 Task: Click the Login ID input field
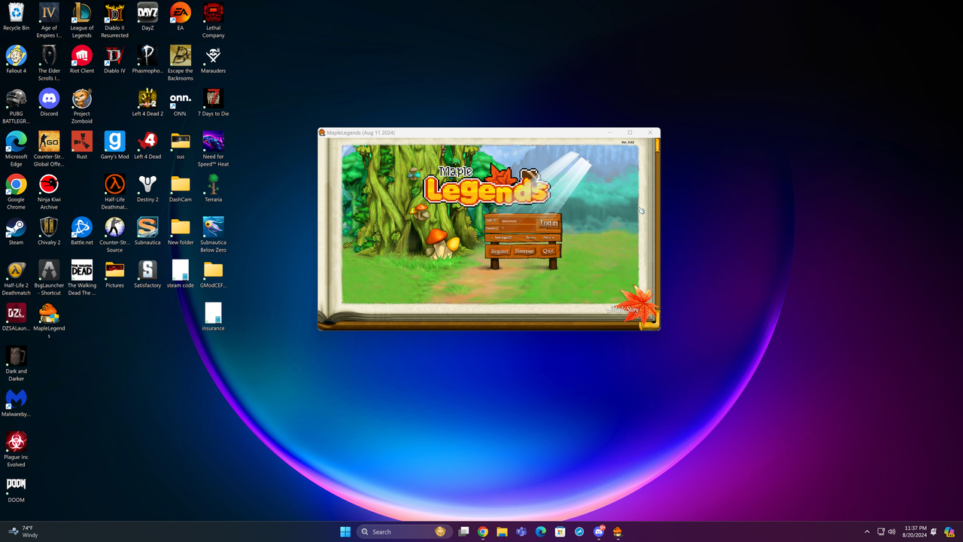[518, 221]
